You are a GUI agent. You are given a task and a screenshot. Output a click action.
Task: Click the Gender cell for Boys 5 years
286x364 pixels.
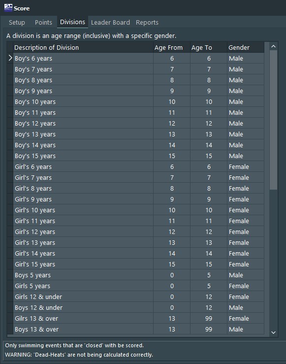pyautogui.click(x=246, y=275)
